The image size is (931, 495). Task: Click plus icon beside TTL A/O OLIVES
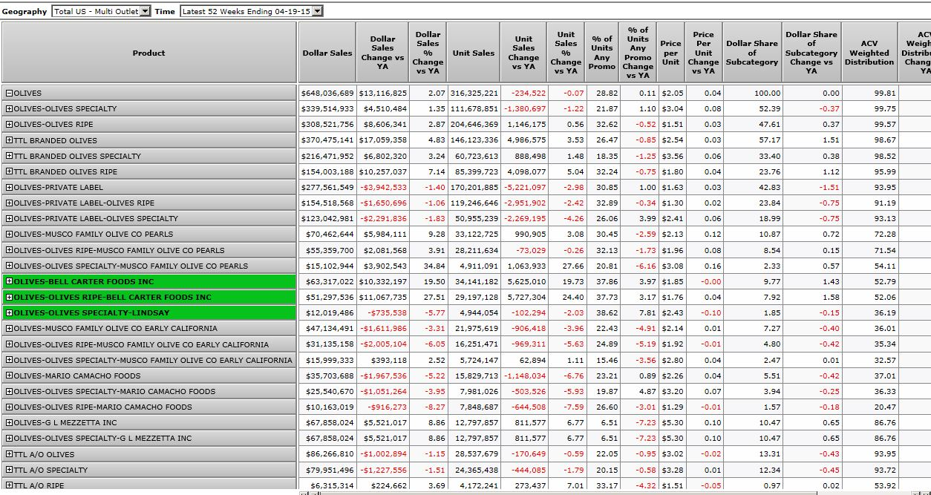point(9,454)
